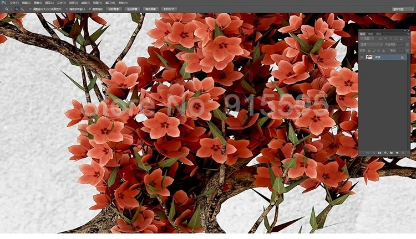Click the 打印尺寸 Print Size button

pyautogui.click(x=169, y=9)
